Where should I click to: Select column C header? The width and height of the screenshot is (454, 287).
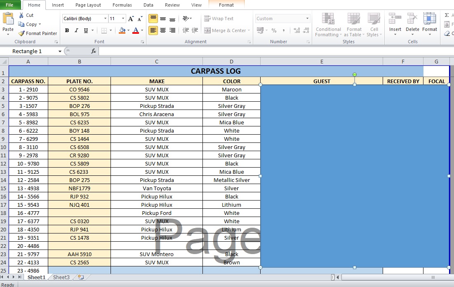coord(157,61)
